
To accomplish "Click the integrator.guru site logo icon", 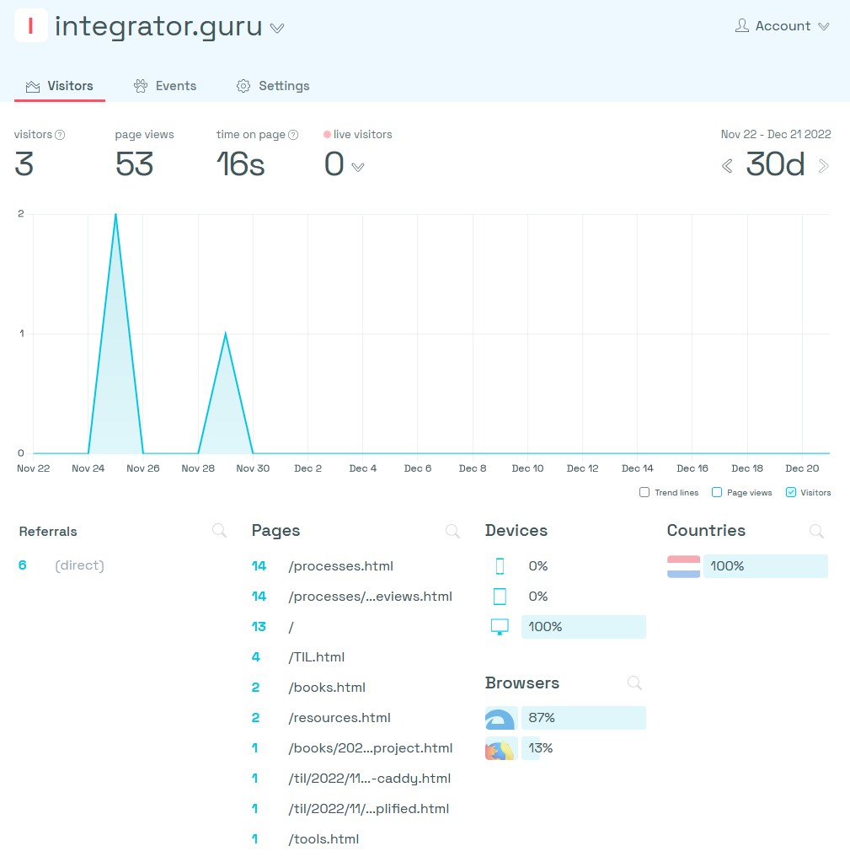I will tap(30, 25).
